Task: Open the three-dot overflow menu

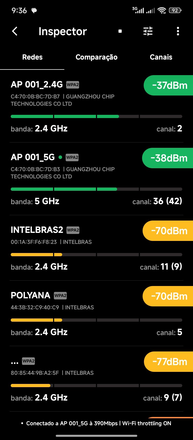Action: (178, 31)
